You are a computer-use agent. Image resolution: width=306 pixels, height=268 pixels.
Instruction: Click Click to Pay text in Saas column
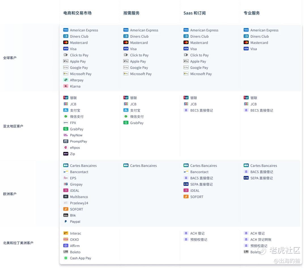point(199,55)
